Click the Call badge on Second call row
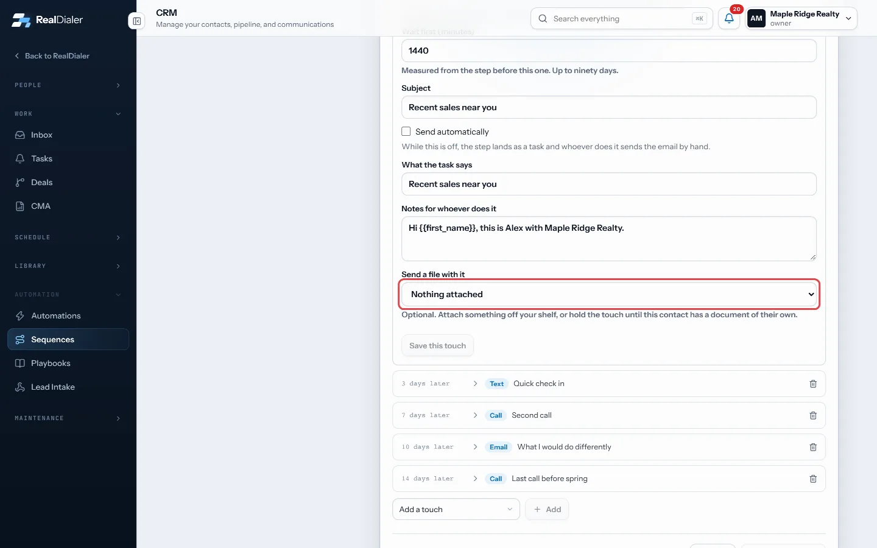The width and height of the screenshot is (877, 548). tap(496, 416)
